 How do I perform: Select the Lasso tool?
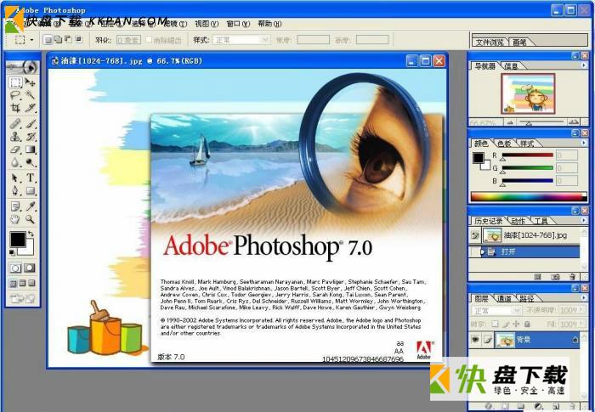(x=15, y=95)
